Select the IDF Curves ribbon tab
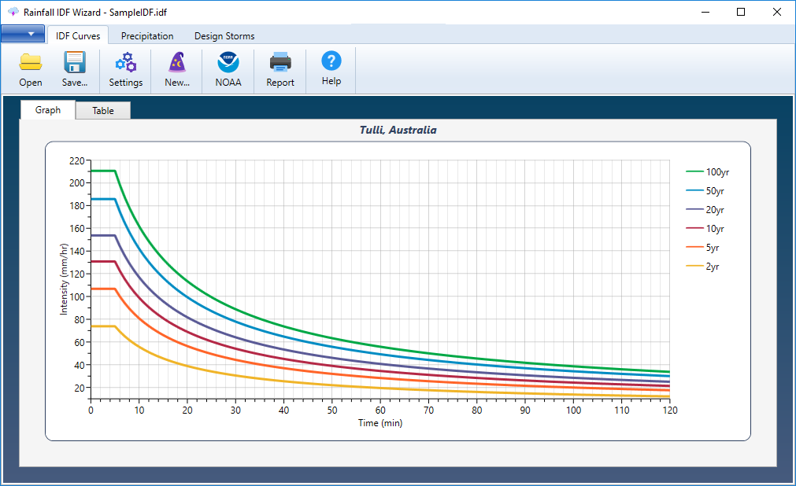 point(78,35)
